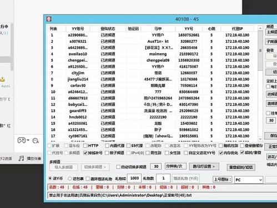Click the 代理IP column header
The height and width of the screenshot is (208, 277).
pyautogui.click(x=237, y=29)
